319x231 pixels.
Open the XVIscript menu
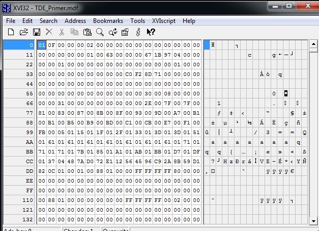[164, 21]
